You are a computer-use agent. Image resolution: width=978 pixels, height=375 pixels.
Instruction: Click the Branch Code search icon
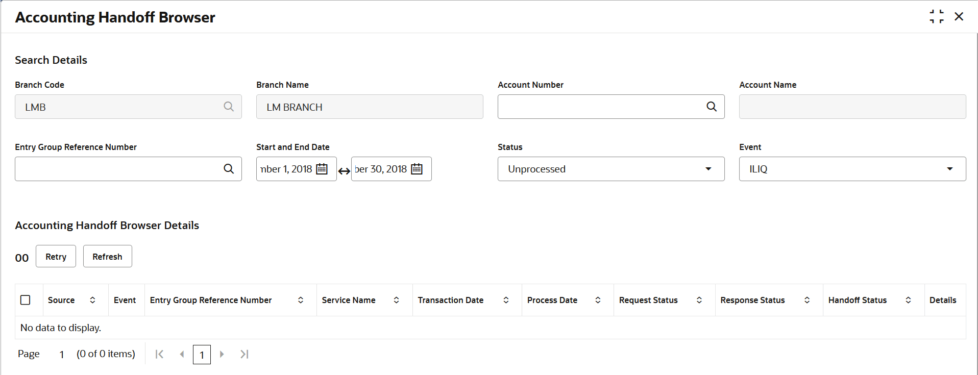tap(229, 107)
